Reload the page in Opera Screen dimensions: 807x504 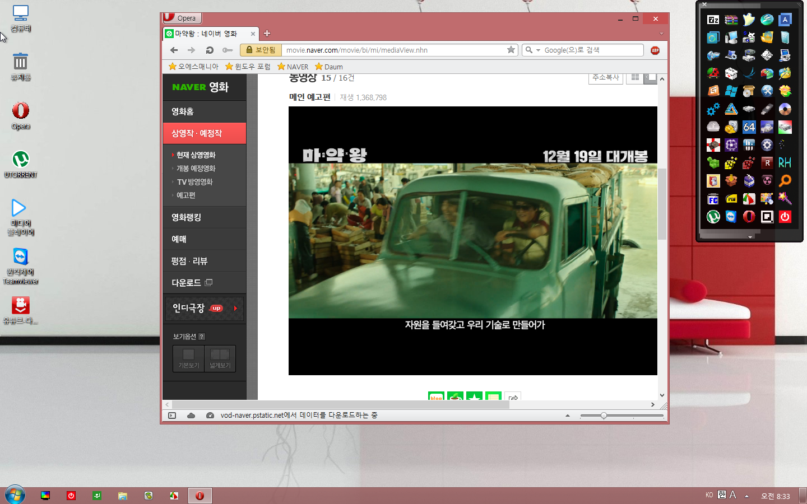(210, 50)
